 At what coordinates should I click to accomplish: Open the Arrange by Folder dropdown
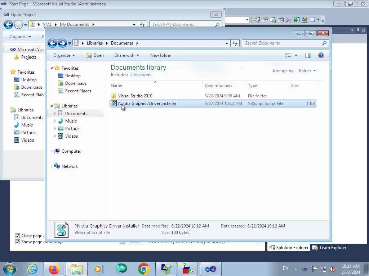tap(307, 71)
